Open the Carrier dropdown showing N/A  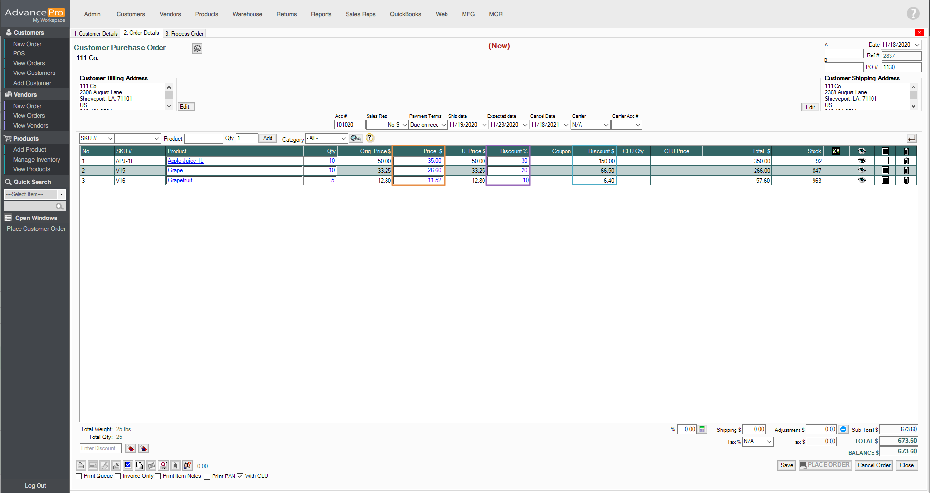(606, 125)
